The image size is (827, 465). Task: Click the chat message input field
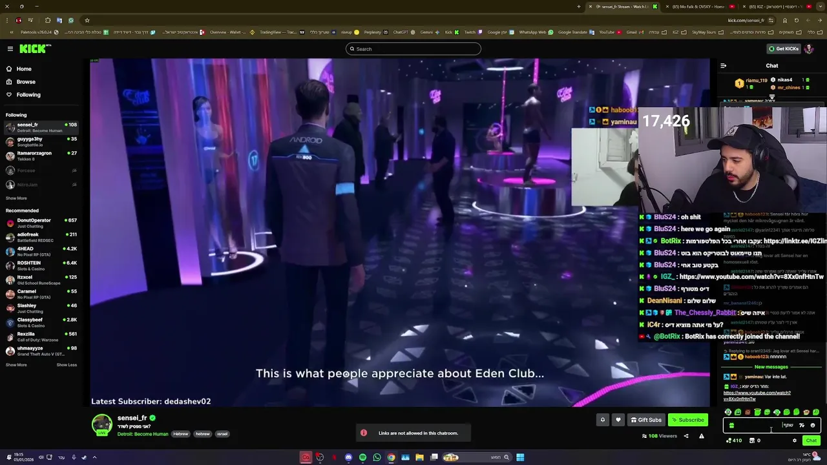(772, 425)
